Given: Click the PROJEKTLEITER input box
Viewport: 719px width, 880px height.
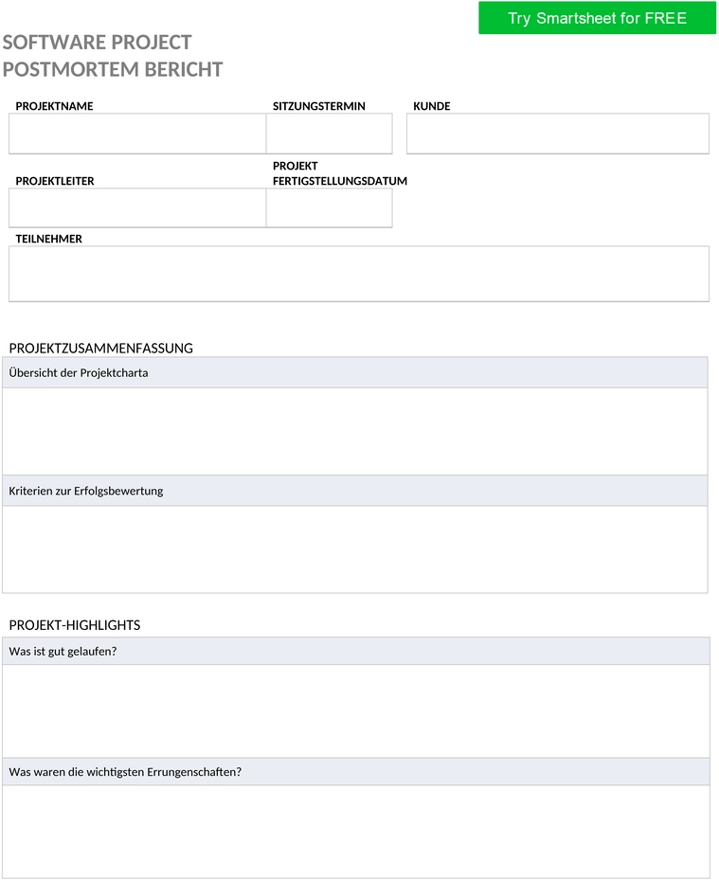Looking at the screenshot, I should coord(137,208).
